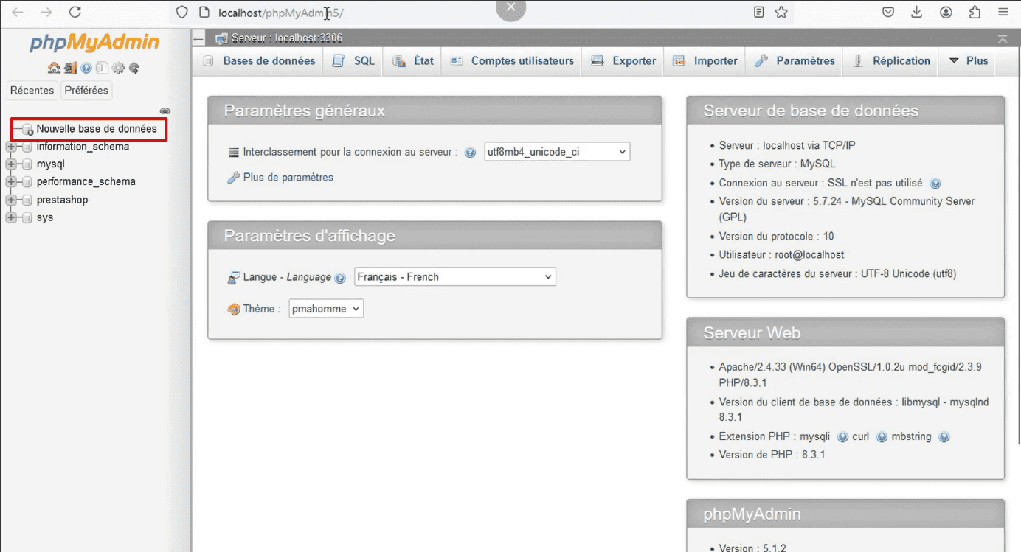Viewport: 1021px width, 552px height.
Task: Reload the navigation panel with refresh icon
Action: pyautogui.click(x=134, y=69)
